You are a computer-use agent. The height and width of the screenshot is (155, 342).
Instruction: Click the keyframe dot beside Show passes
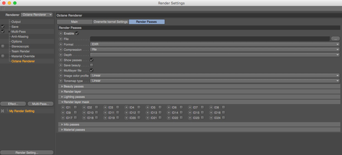[x=61, y=60]
